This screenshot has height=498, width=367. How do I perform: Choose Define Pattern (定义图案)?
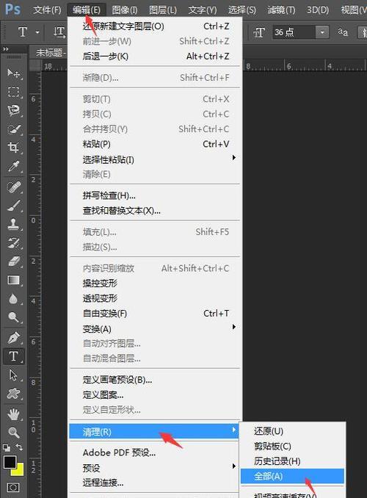(156, 394)
